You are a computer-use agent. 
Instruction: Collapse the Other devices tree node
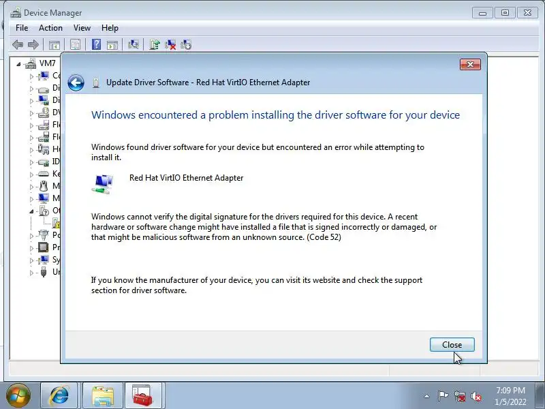[x=31, y=211]
